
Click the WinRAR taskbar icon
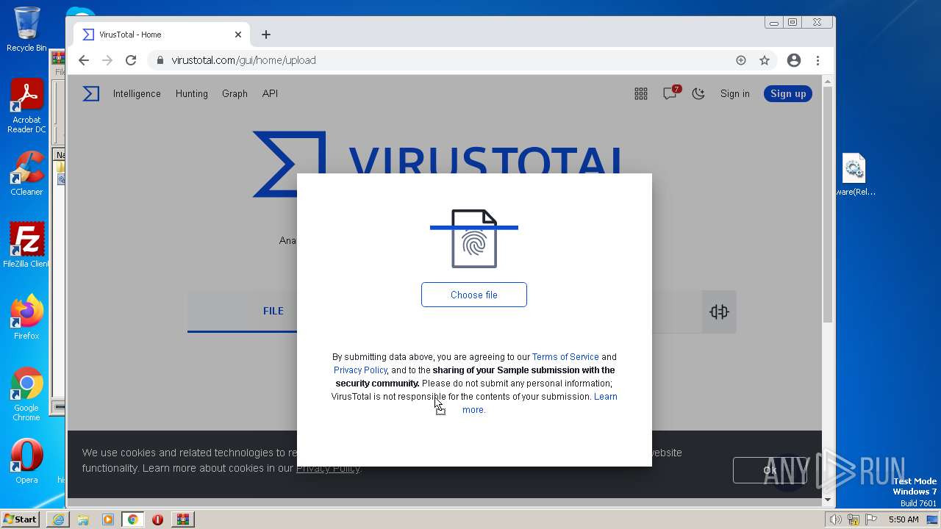point(182,519)
